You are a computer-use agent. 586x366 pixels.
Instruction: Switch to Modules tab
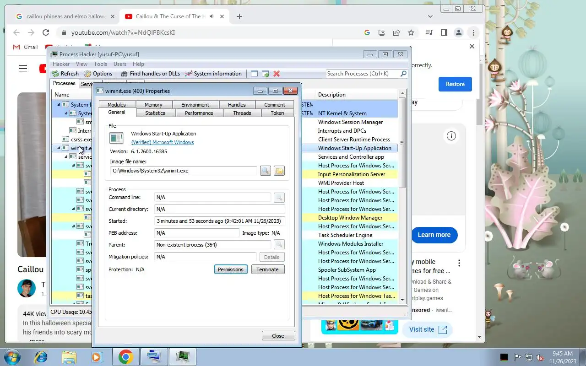click(117, 105)
